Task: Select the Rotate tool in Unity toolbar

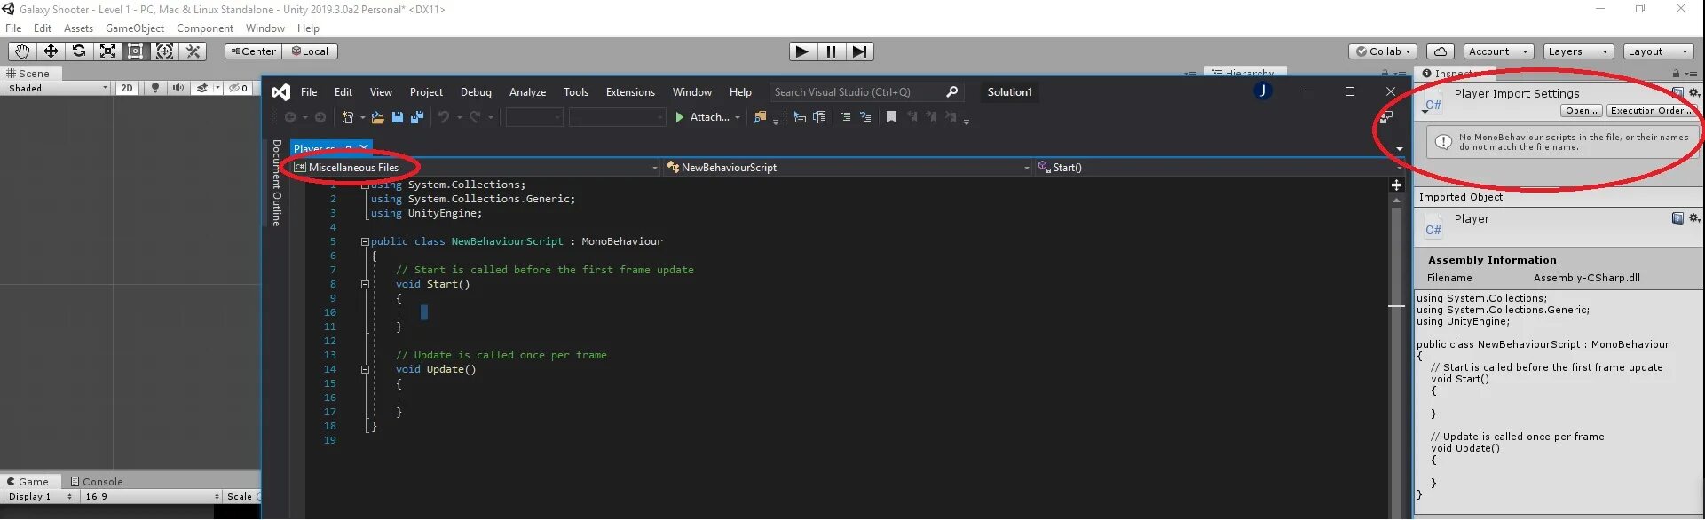Action: pos(79,51)
